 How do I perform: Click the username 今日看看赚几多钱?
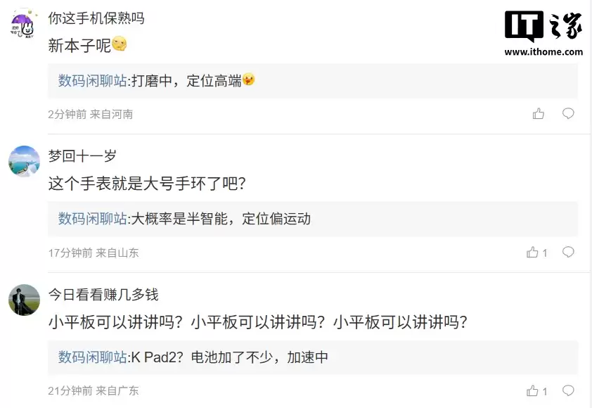pos(101,295)
